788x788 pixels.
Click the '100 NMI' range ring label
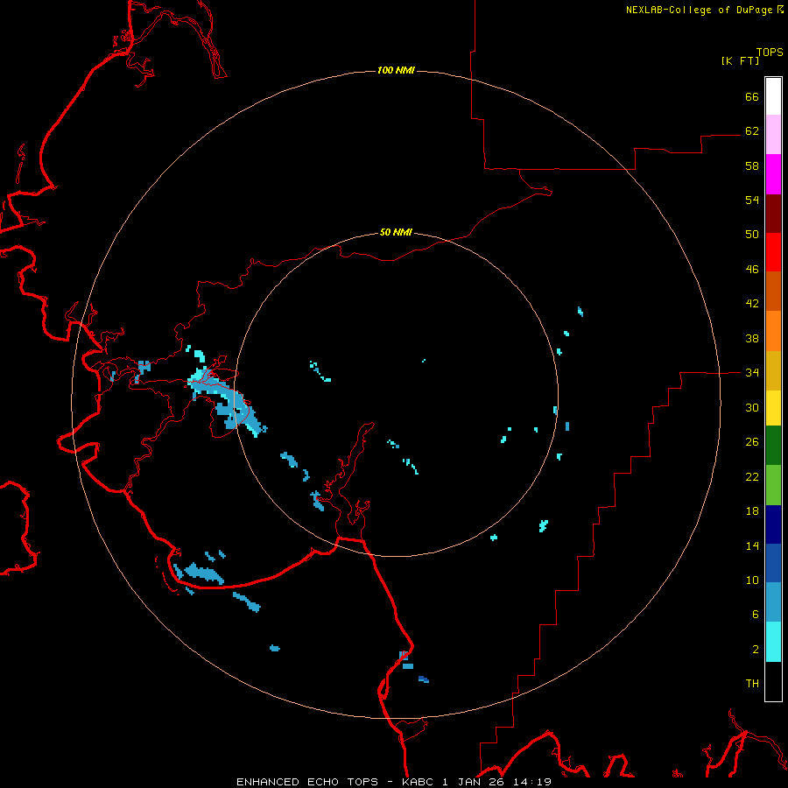[x=396, y=70]
